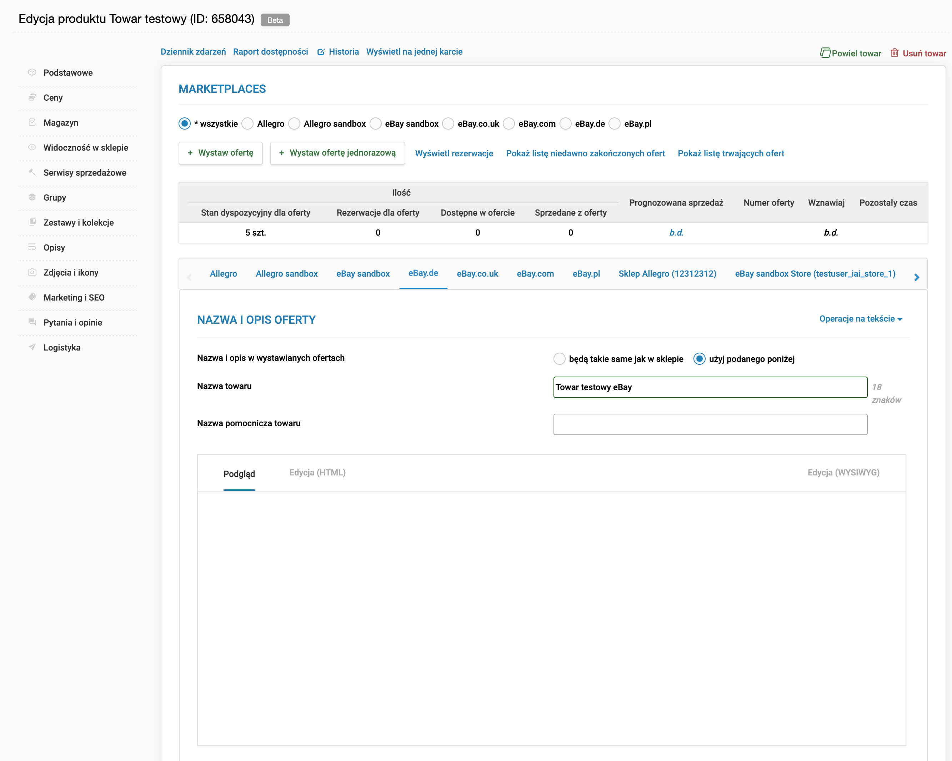Click Pokaż listę trwających ofert link

(731, 153)
